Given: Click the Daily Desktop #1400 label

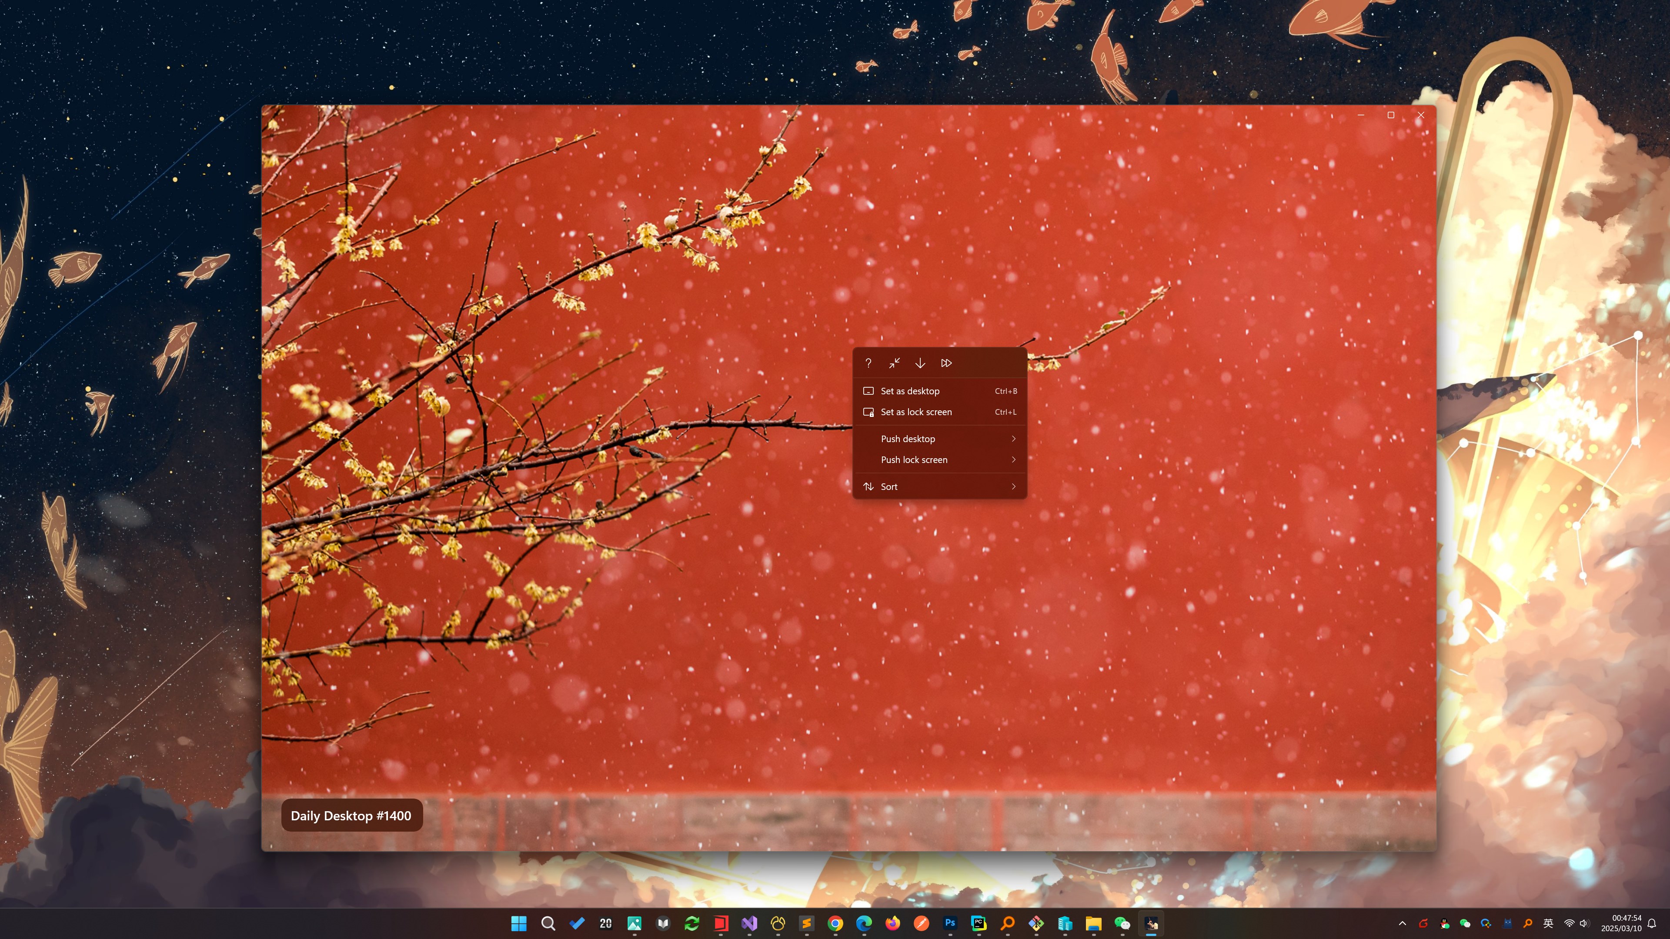Looking at the screenshot, I should point(351,815).
